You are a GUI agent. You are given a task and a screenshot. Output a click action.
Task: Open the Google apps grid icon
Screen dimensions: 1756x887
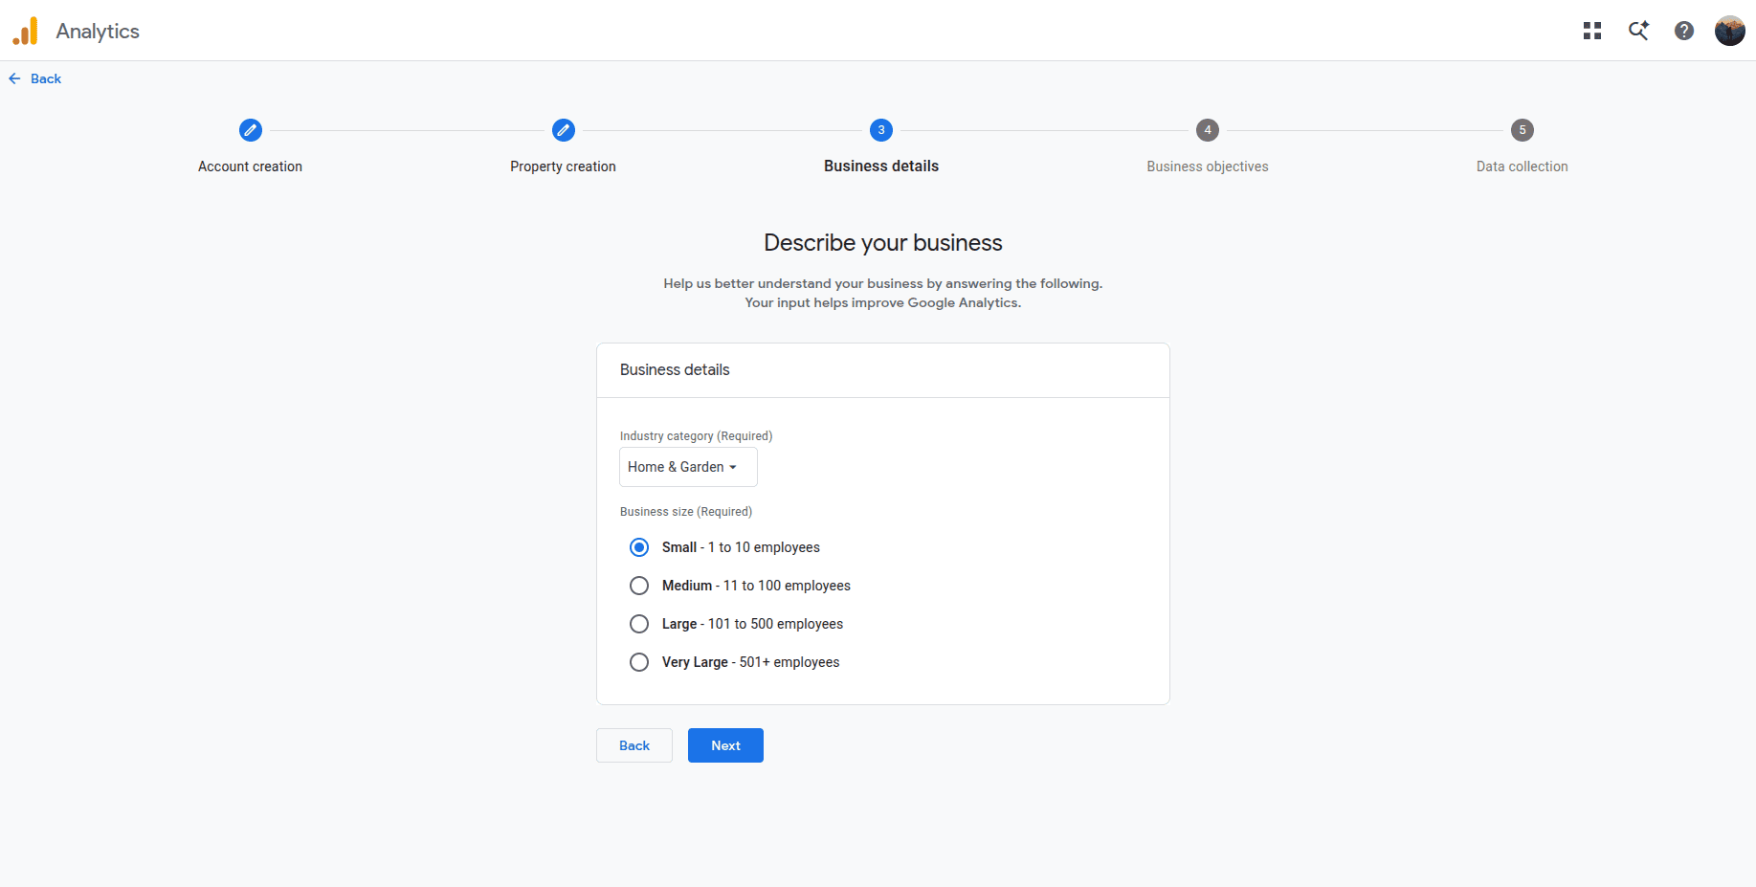click(x=1592, y=31)
